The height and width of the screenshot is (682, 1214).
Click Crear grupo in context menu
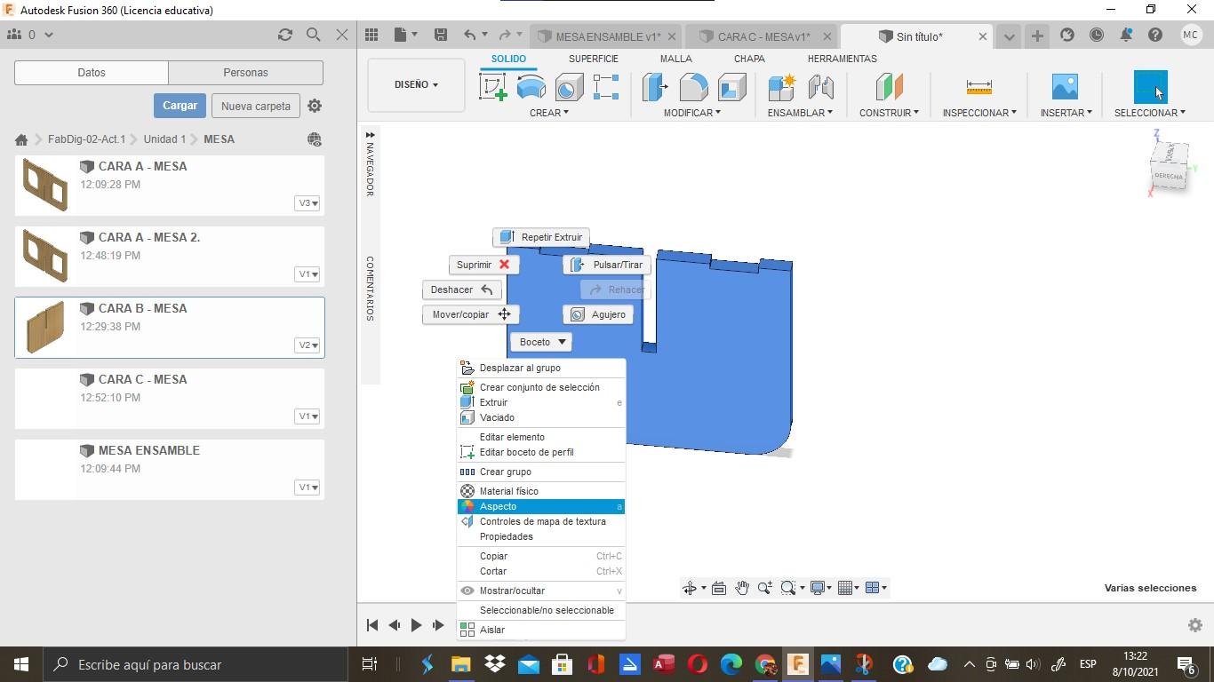pyautogui.click(x=541, y=472)
